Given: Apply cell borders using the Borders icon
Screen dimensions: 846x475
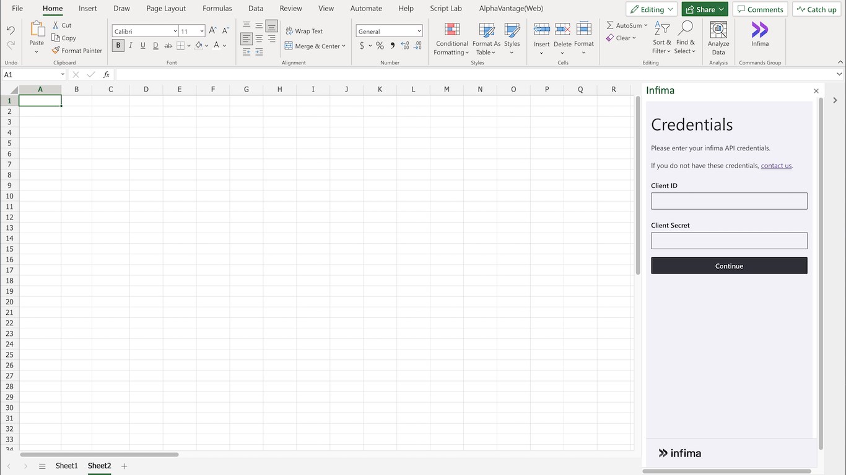Looking at the screenshot, I should click(180, 46).
